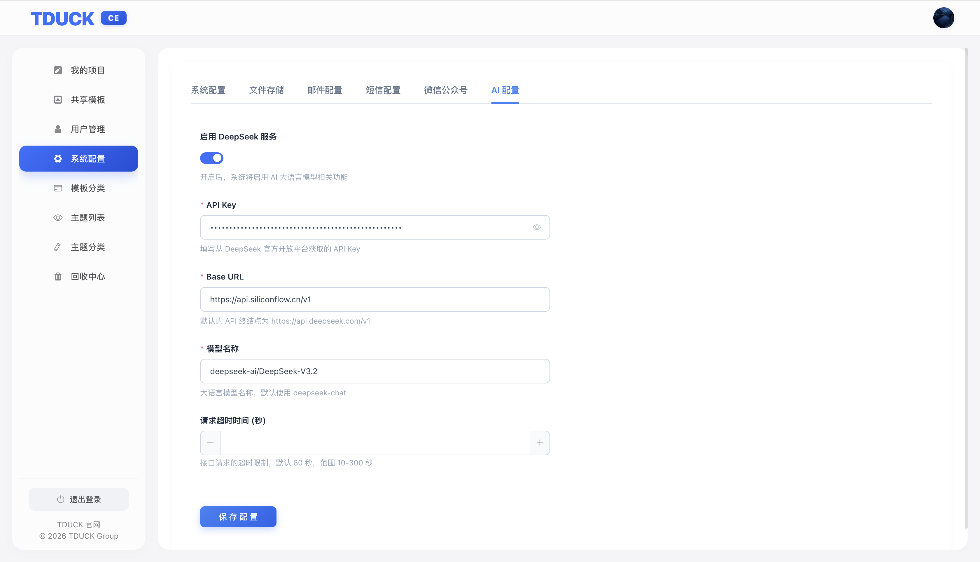Click the 退出登录 button
980x562 pixels.
pos(79,500)
